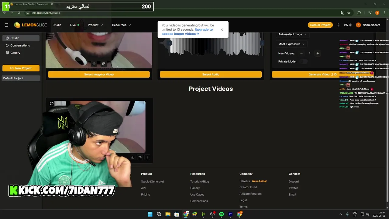
Task: Increase Num Videos with plus button
Action: tap(318, 53)
